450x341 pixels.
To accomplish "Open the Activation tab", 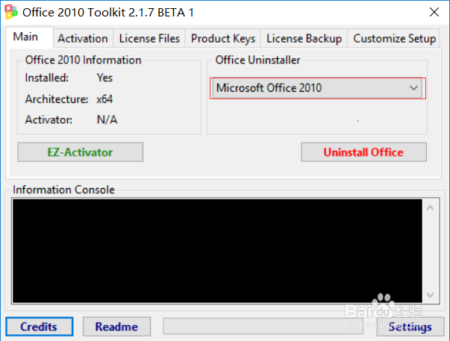I will click(x=83, y=38).
